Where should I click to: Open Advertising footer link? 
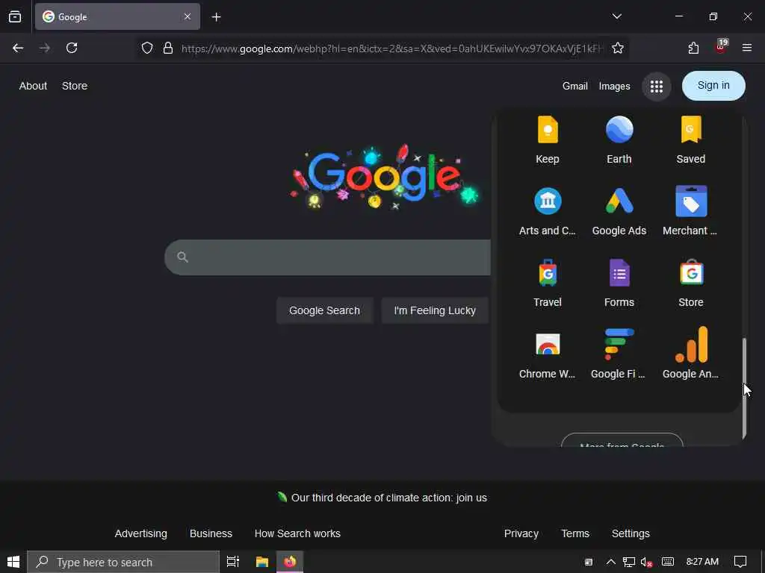(x=141, y=533)
